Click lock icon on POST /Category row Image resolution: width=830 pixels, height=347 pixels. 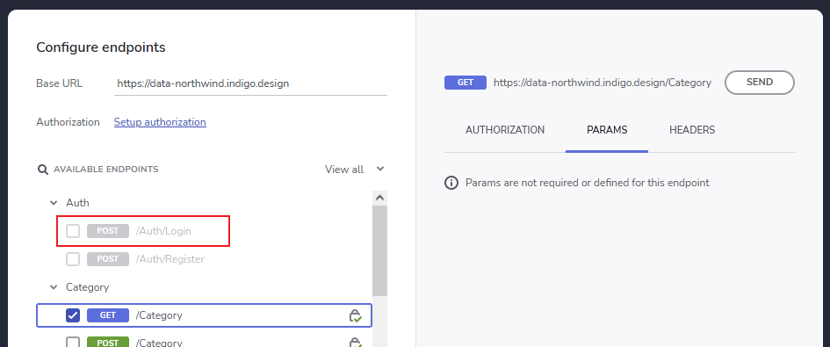point(355,343)
